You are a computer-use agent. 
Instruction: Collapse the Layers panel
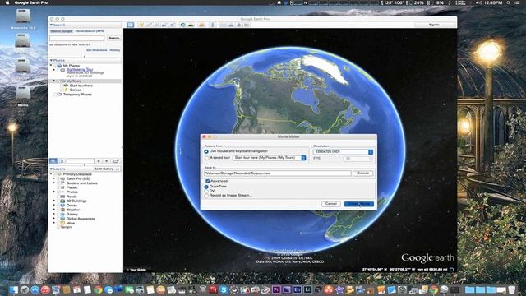click(51, 169)
